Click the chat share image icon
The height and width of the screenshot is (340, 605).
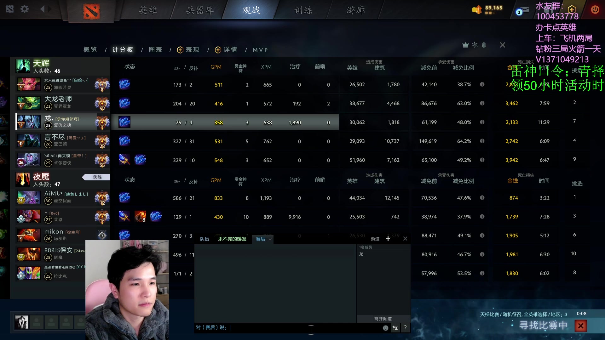coord(395,328)
